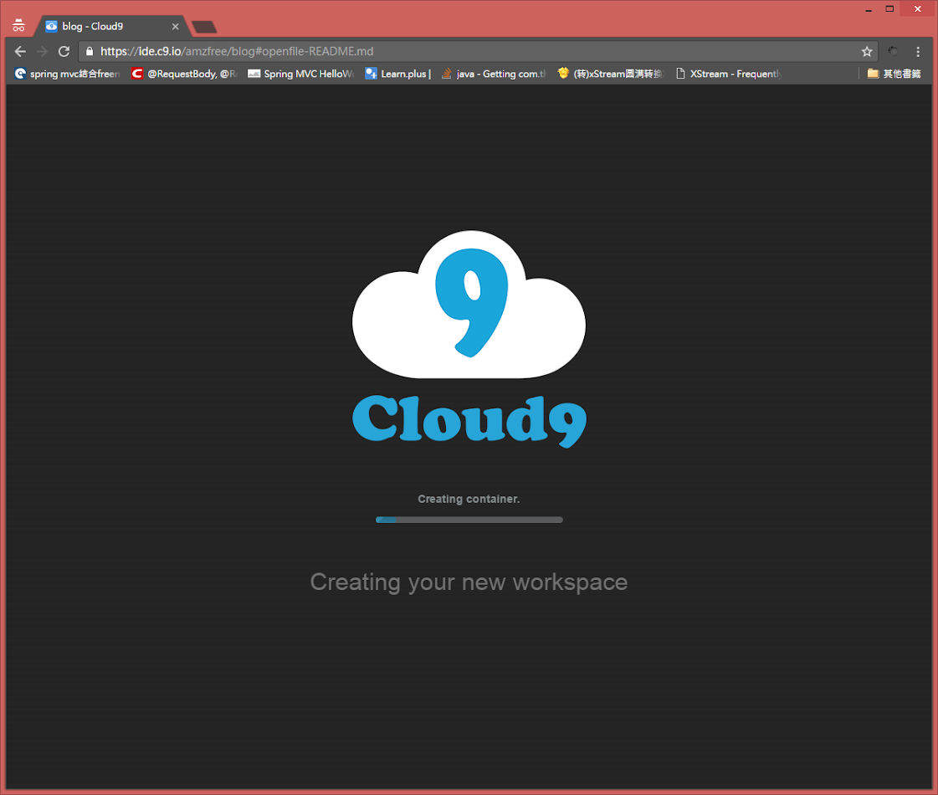Open the XStream - Frequently bookmark
This screenshot has width=938, height=795.
tap(728, 74)
